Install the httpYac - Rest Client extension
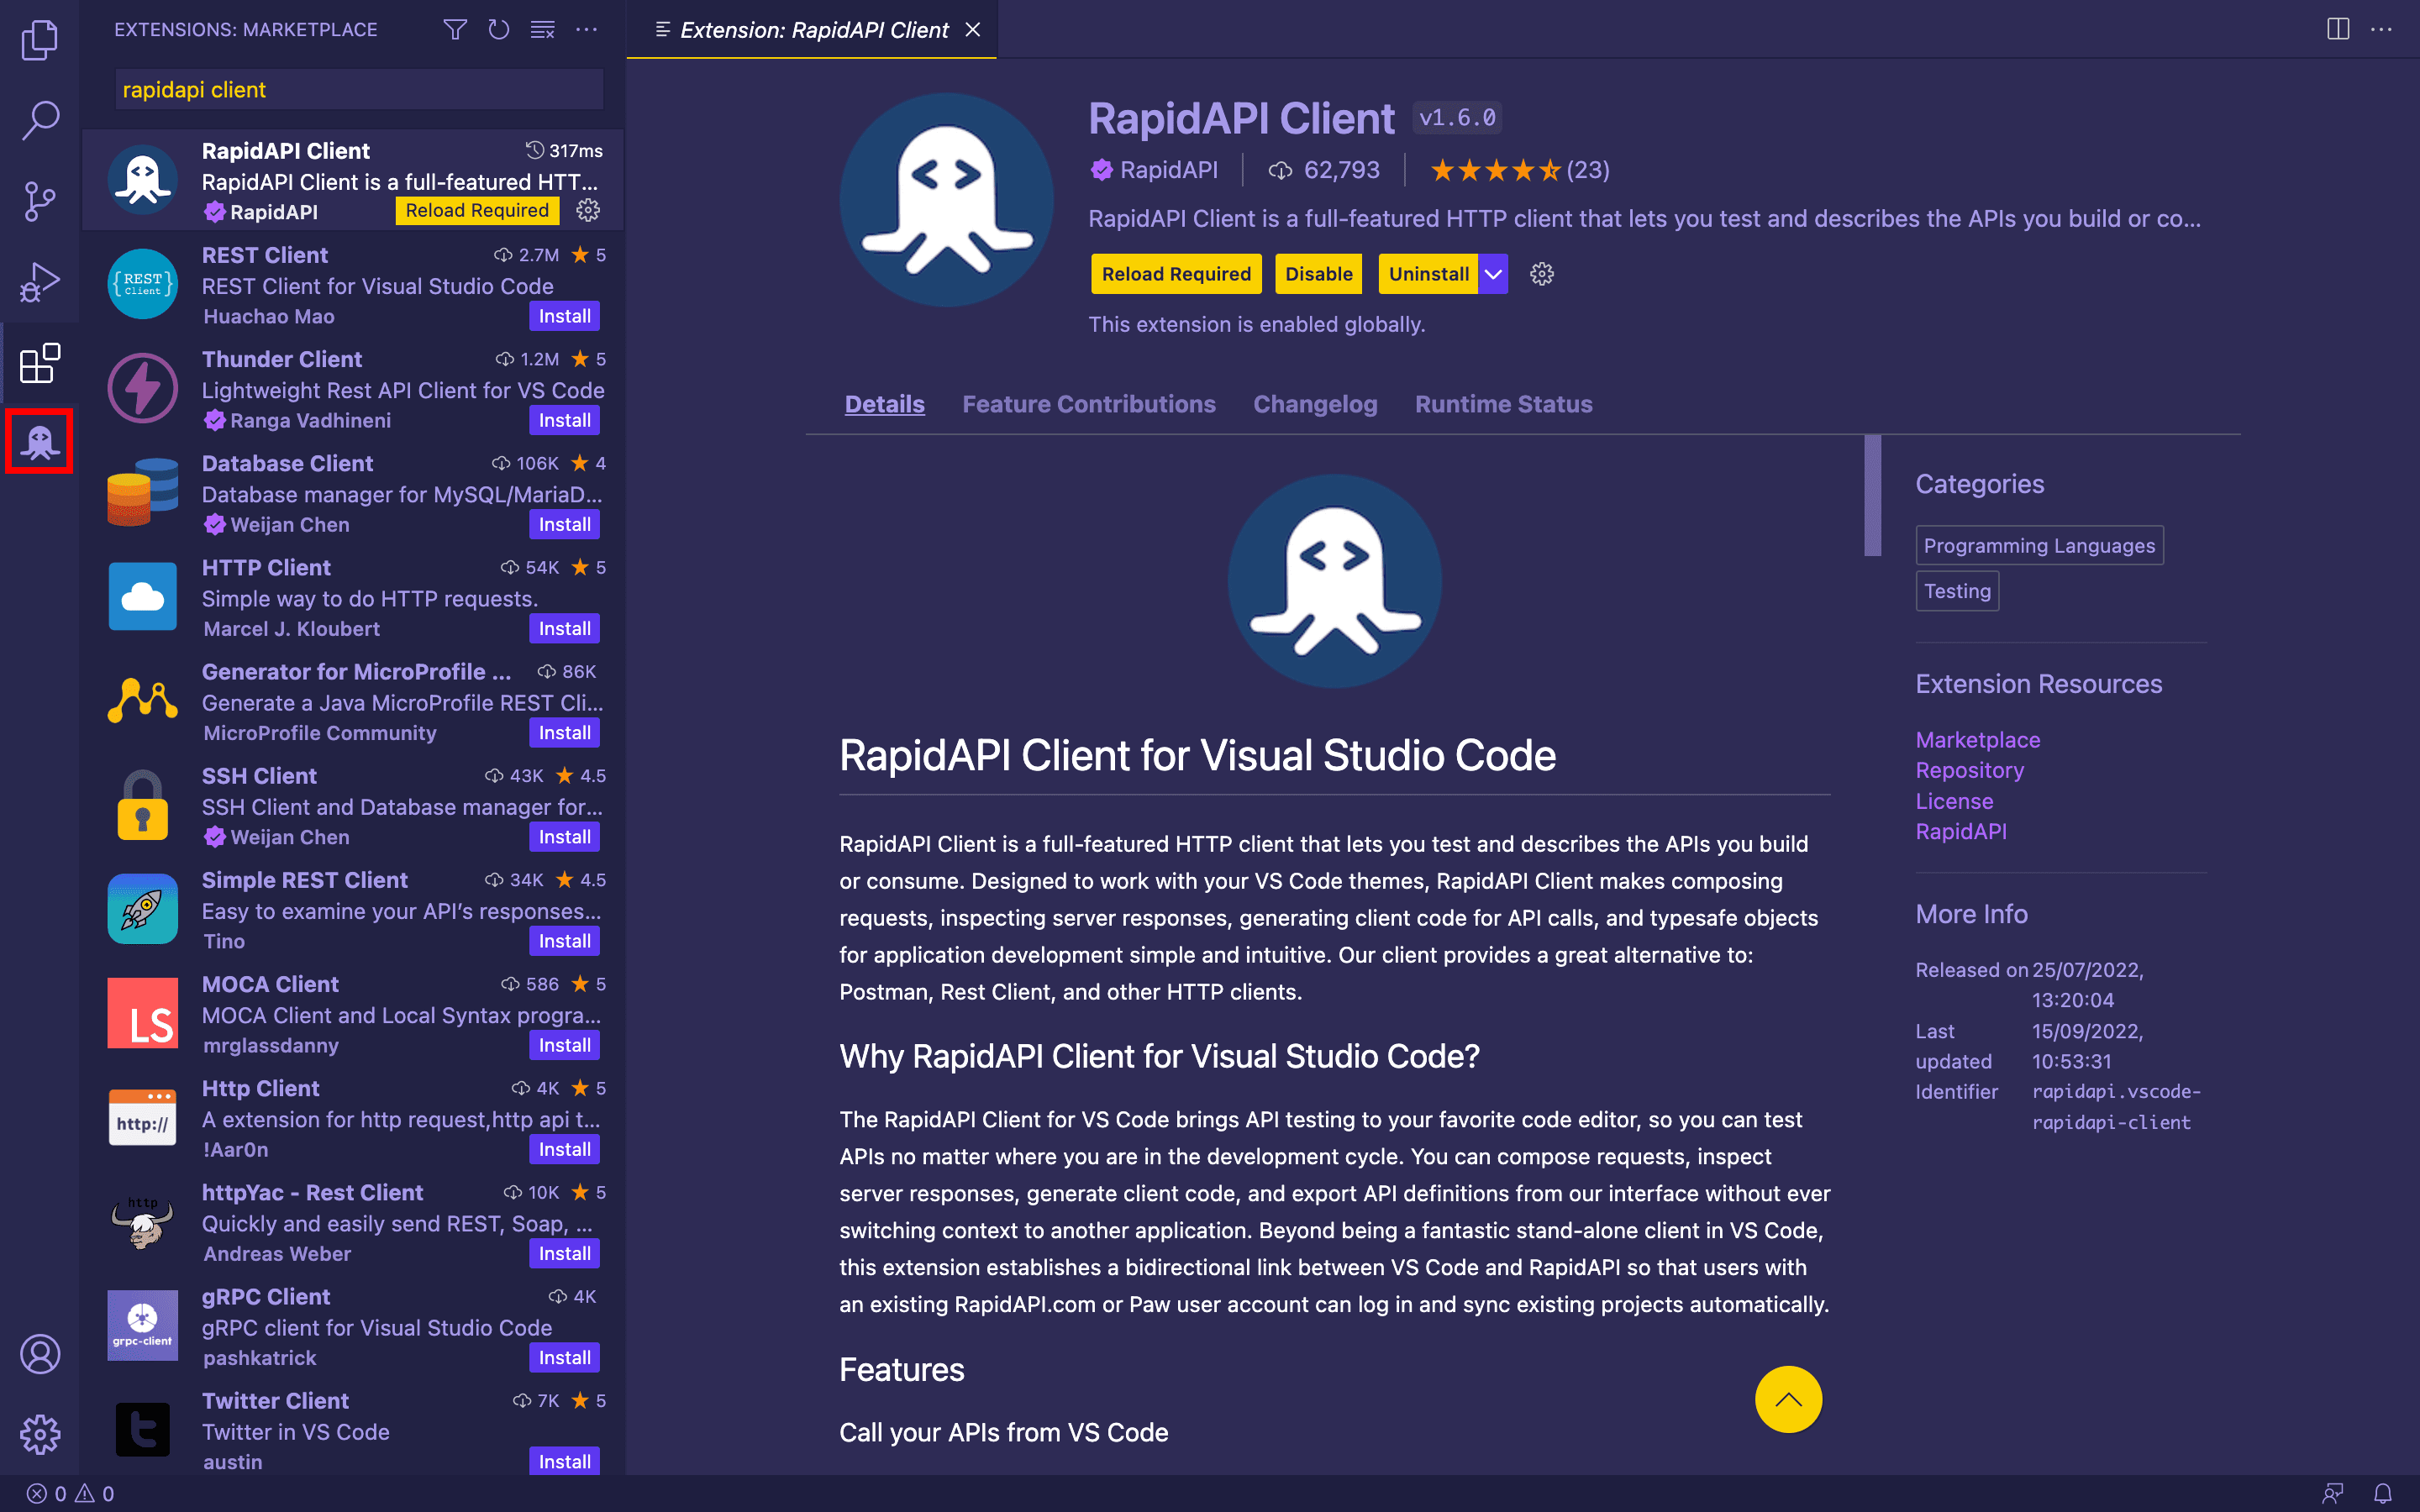The width and height of the screenshot is (2420, 1512). click(564, 1253)
